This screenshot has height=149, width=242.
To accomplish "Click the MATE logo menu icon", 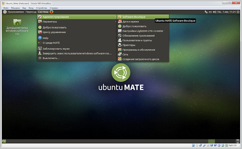I will click(5, 12).
